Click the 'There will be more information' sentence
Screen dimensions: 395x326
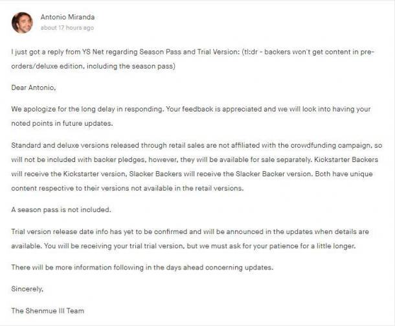click(142, 267)
